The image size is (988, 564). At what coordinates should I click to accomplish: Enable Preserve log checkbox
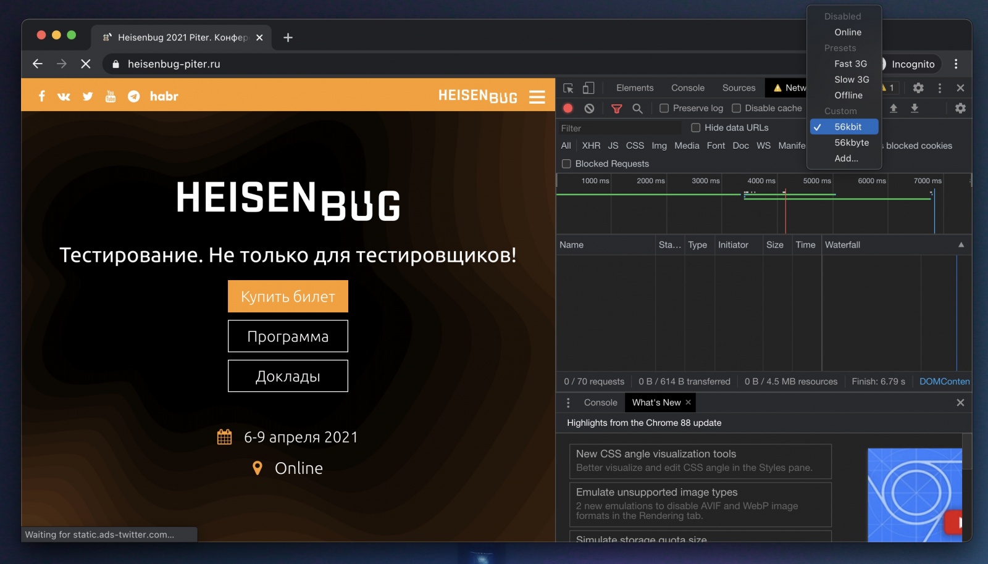(x=664, y=108)
